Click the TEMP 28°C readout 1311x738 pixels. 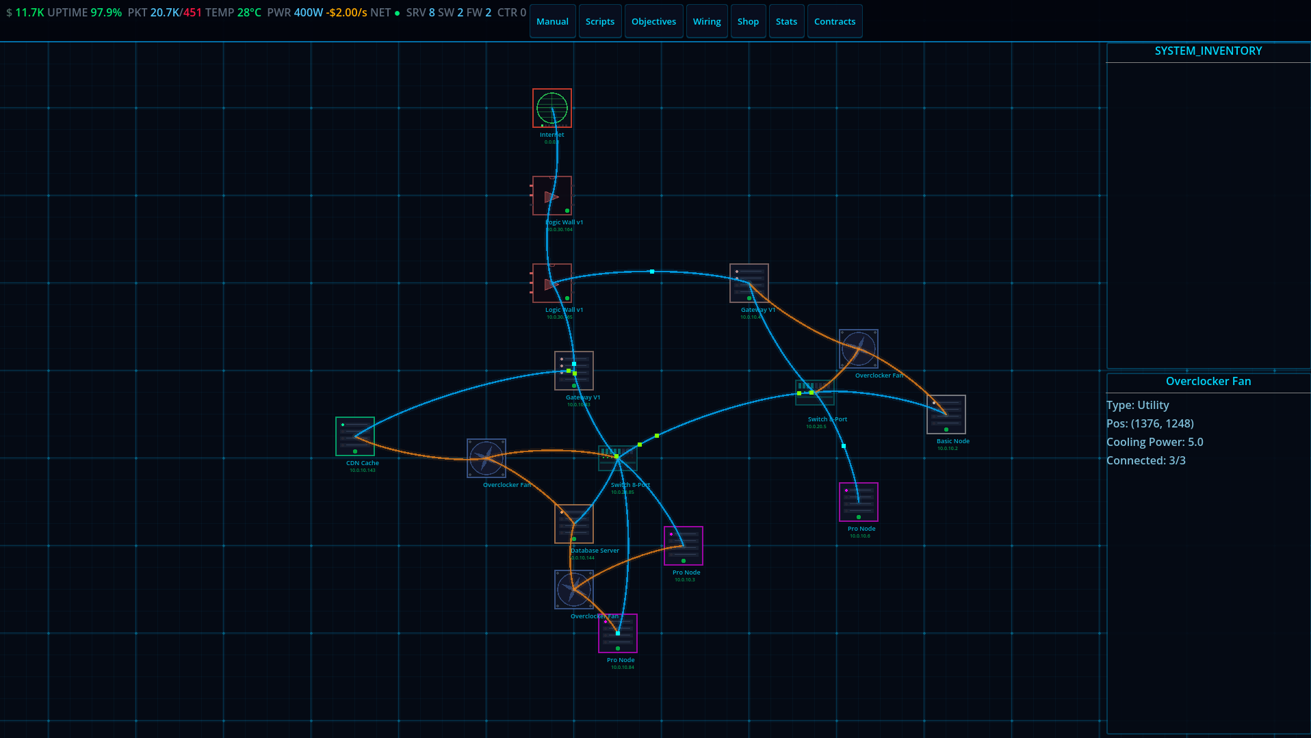pyautogui.click(x=233, y=12)
